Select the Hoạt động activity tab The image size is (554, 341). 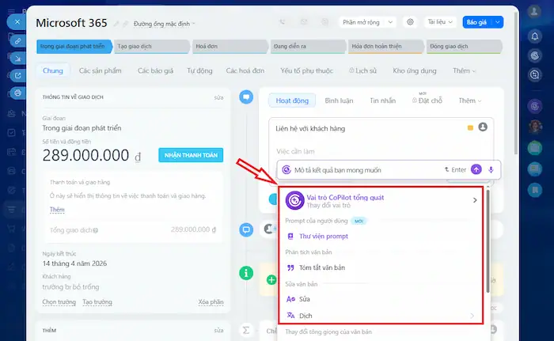292,100
